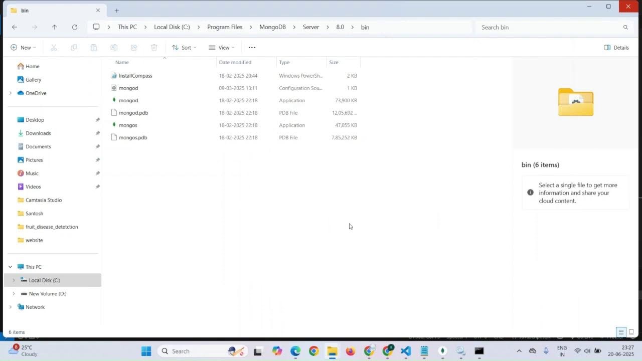Expand the New Volume (D:) node
642x361 pixels.
tap(14, 294)
